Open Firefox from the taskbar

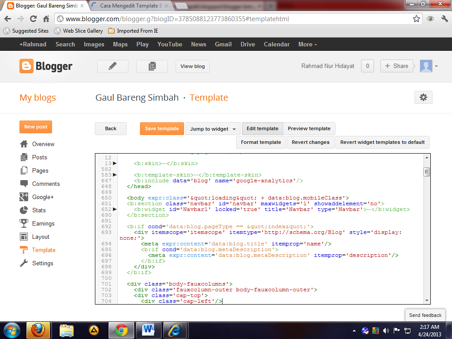38,330
